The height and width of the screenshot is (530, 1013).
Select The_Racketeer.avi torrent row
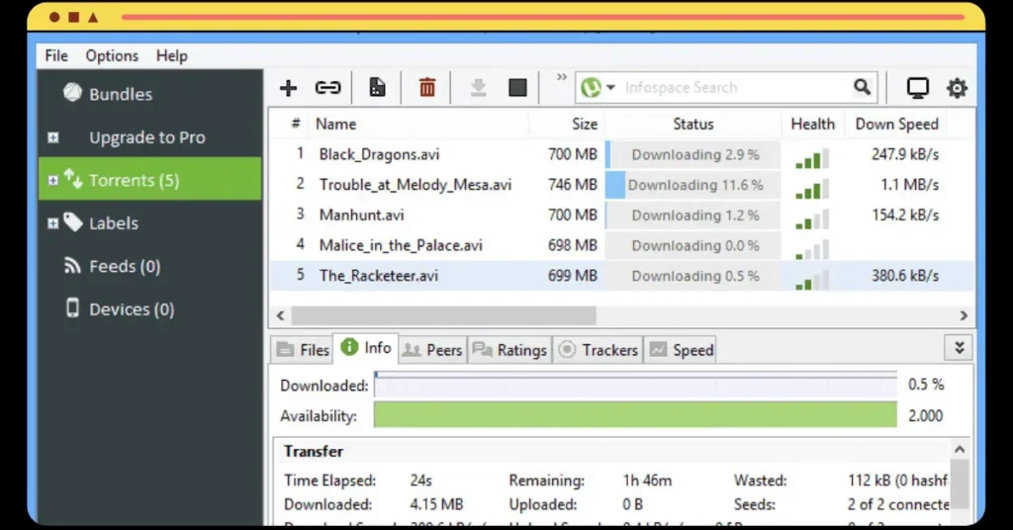621,276
